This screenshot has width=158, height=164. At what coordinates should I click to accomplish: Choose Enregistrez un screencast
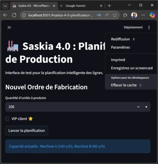point(131,68)
